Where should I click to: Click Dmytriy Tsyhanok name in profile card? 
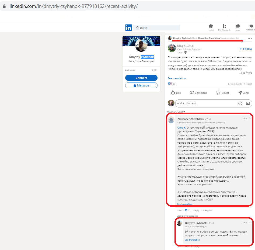(x=141, y=57)
